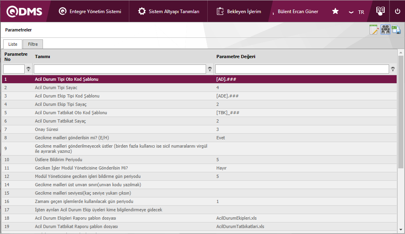Export list using the XLS icon
Screen dimensions: 405x234
[x=396, y=30]
